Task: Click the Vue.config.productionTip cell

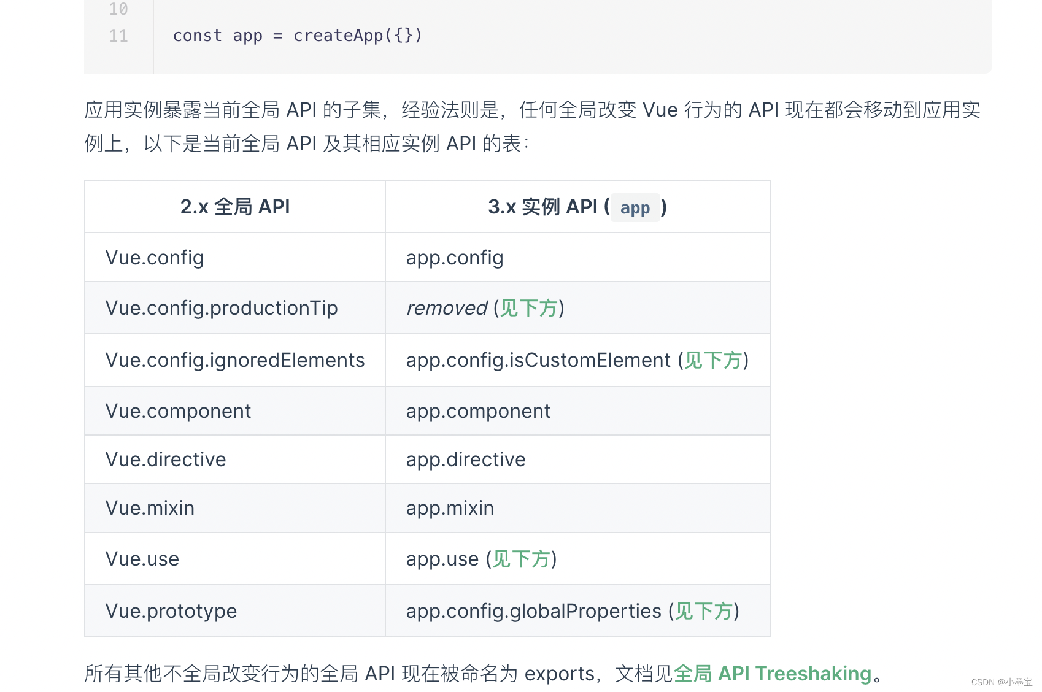Action: [235, 308]
